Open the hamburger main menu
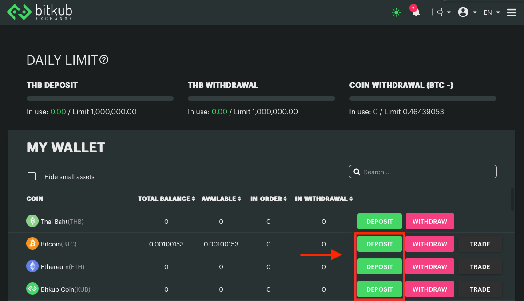Viewport: 524px width, 301px height. [512, 13]
